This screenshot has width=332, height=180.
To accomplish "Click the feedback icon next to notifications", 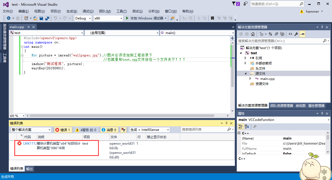I will [245, 4].
